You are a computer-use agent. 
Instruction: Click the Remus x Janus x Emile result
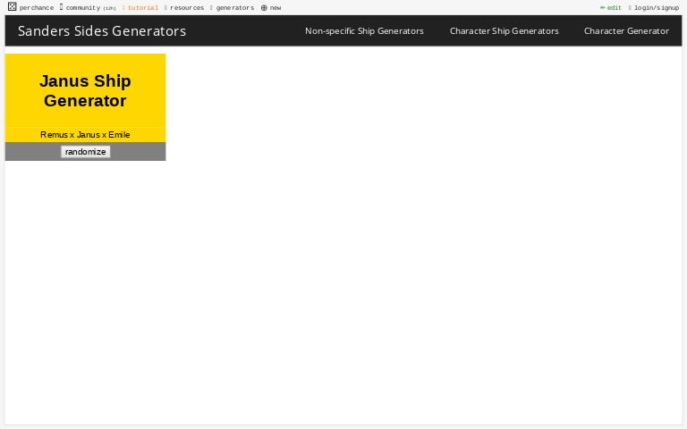point(85,135)
